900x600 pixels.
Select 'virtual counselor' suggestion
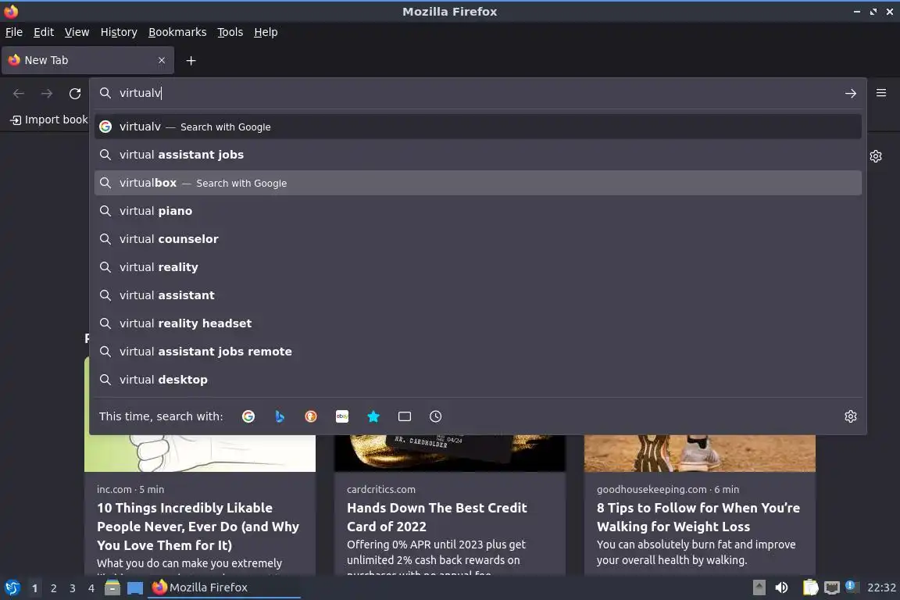(x=477, y=239)
